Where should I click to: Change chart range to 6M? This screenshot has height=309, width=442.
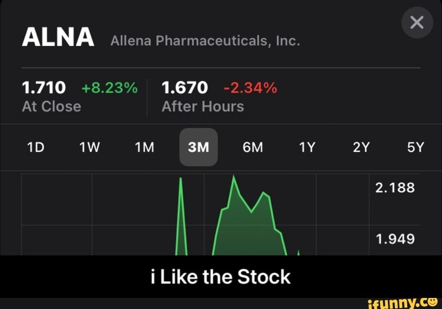(x=252, y=148)
